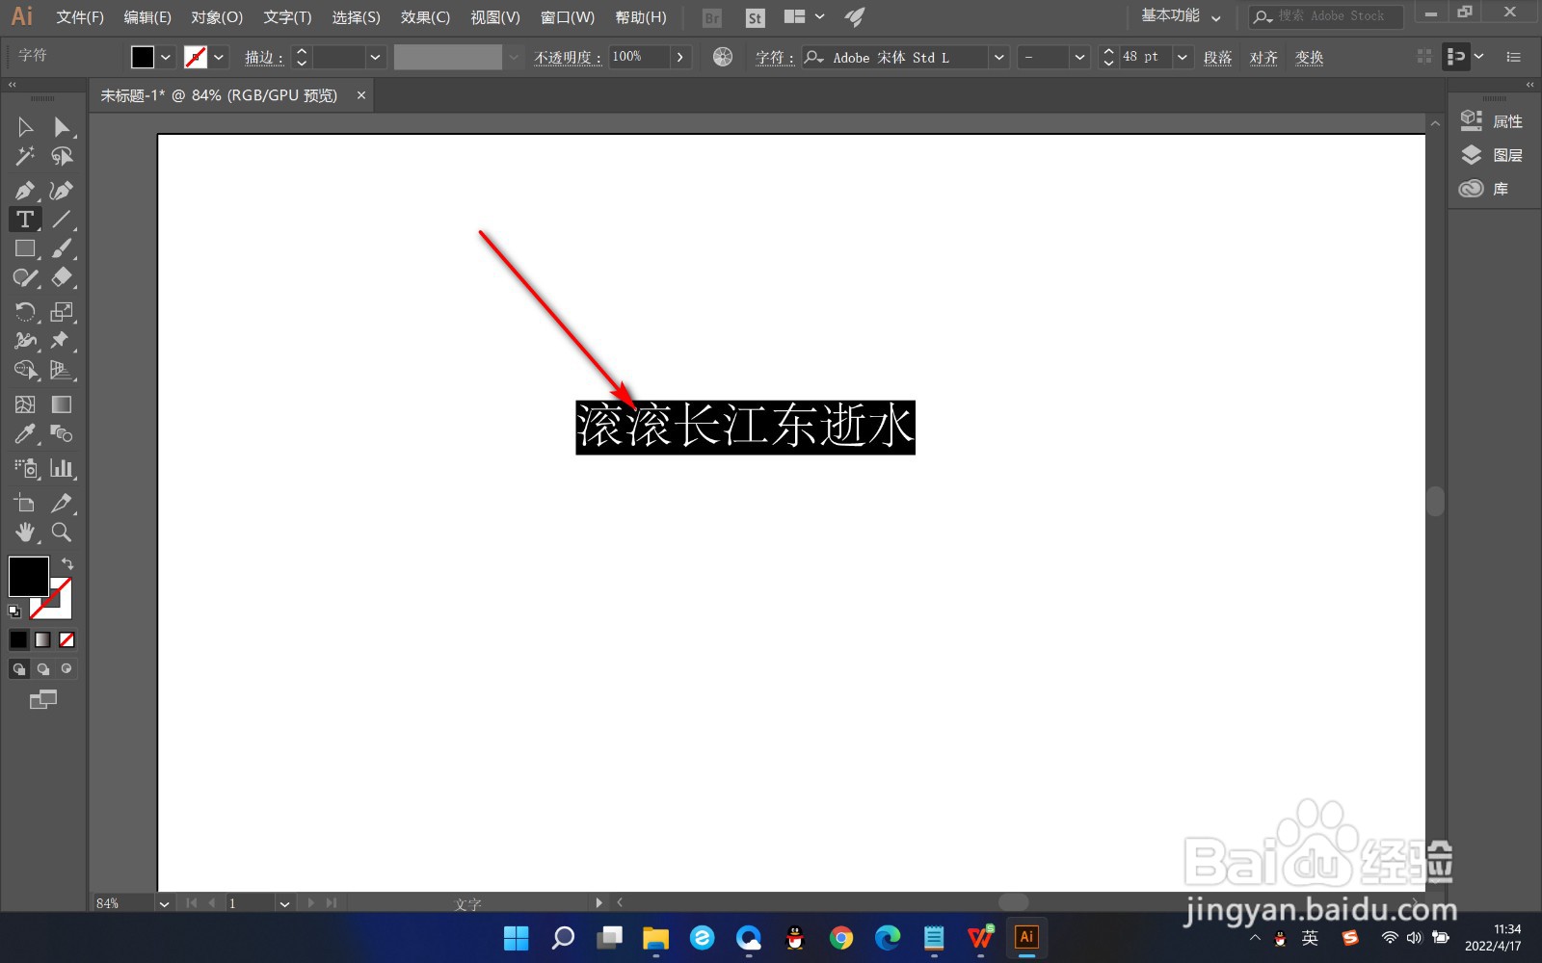Activate the Magic Wand tool
Screen dimensions: 1542x963
[25, 156]
